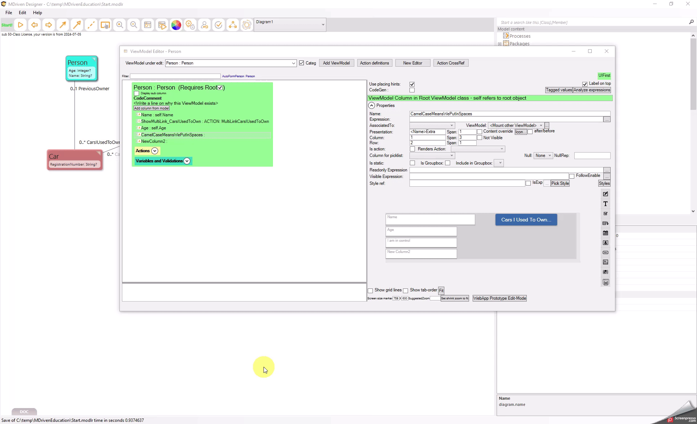Click the Expression input field
The width and height of the screenshot is (697, 424).
click(506, 119)
